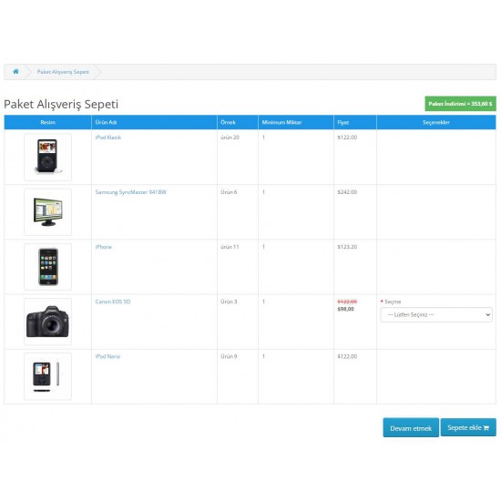This screenshot has height=501, width=501.
Task: Click the Paket Alışveriş Sepeti page heading
Action: pyautogui.click(x=61, y=104)
